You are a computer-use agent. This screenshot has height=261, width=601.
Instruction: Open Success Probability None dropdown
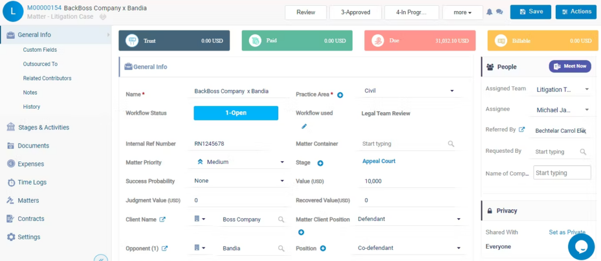239,181
